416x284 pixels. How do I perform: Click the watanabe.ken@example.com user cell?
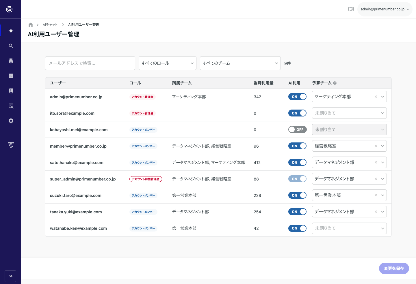click(78, 228)
